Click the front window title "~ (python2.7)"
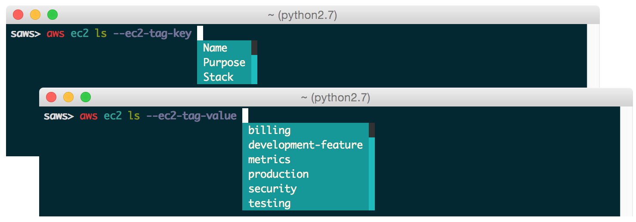 point(336,98)
